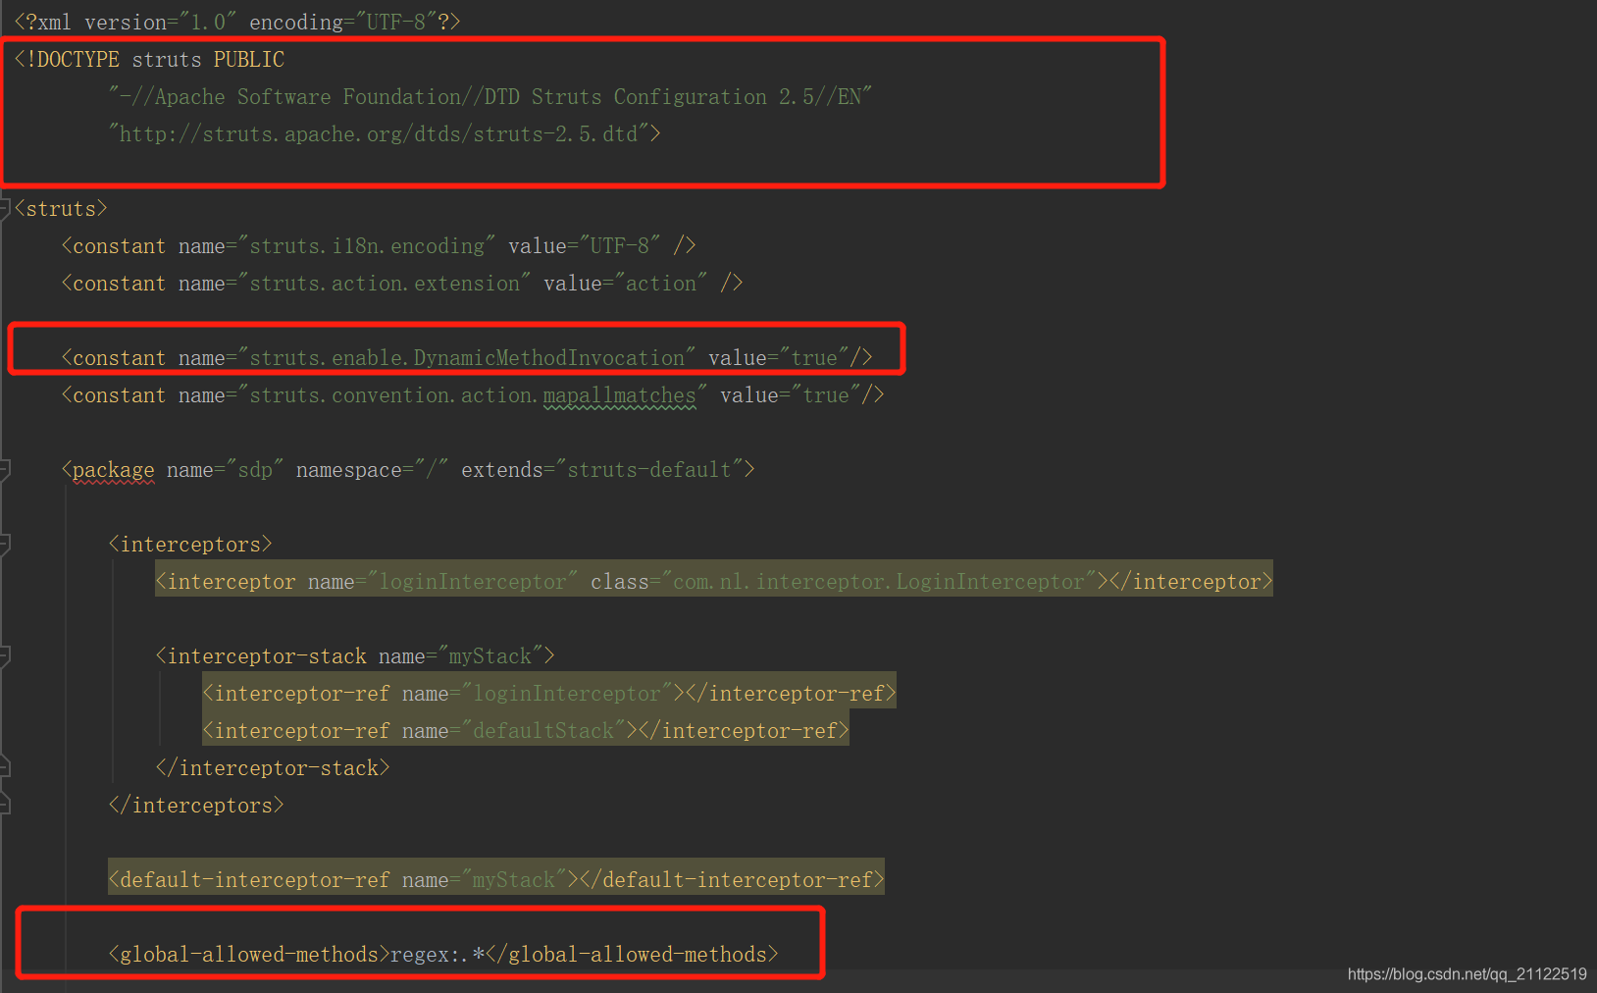Click "struts.enable.DynamicMethodInvocation" constant name
Image resolution: width=1597 pixels, height=993 pixels.
tap(466, 357)
